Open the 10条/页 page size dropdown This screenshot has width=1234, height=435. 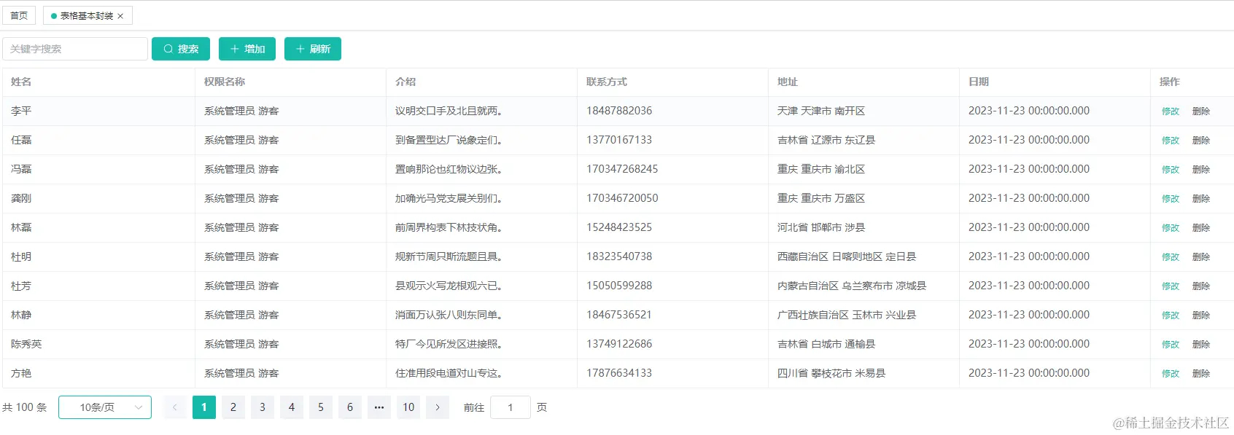pos(105,407)
